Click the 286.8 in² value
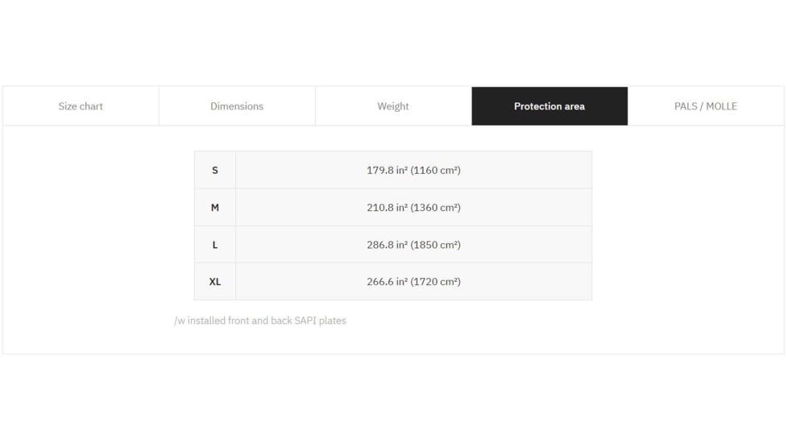 coord(387,245)
